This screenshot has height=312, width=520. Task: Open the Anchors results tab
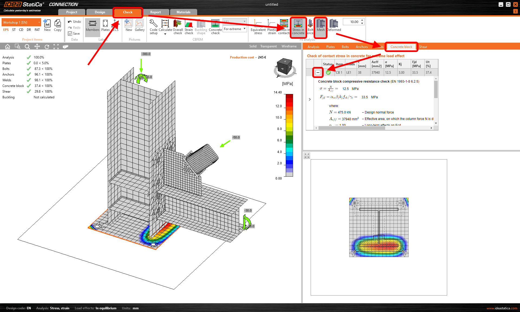[x=362, y=47]
